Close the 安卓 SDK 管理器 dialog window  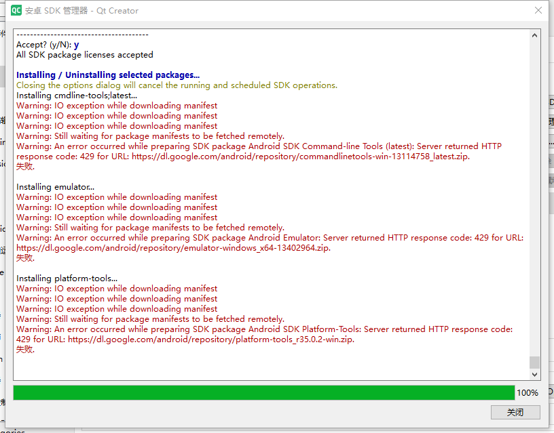[x=538, y=11]
